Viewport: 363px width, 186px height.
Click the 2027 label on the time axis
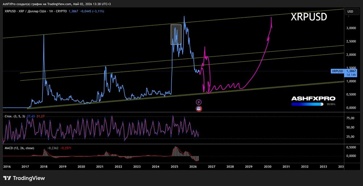point(211,166)
